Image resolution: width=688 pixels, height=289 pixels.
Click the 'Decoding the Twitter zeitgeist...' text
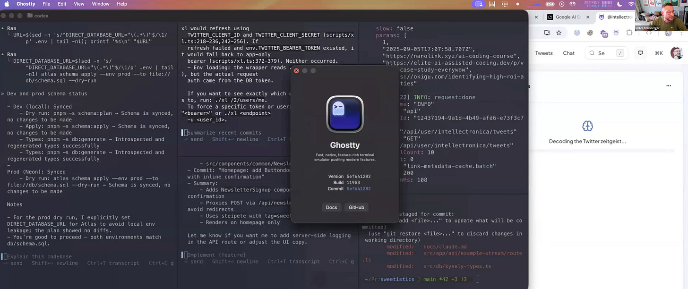587,141
